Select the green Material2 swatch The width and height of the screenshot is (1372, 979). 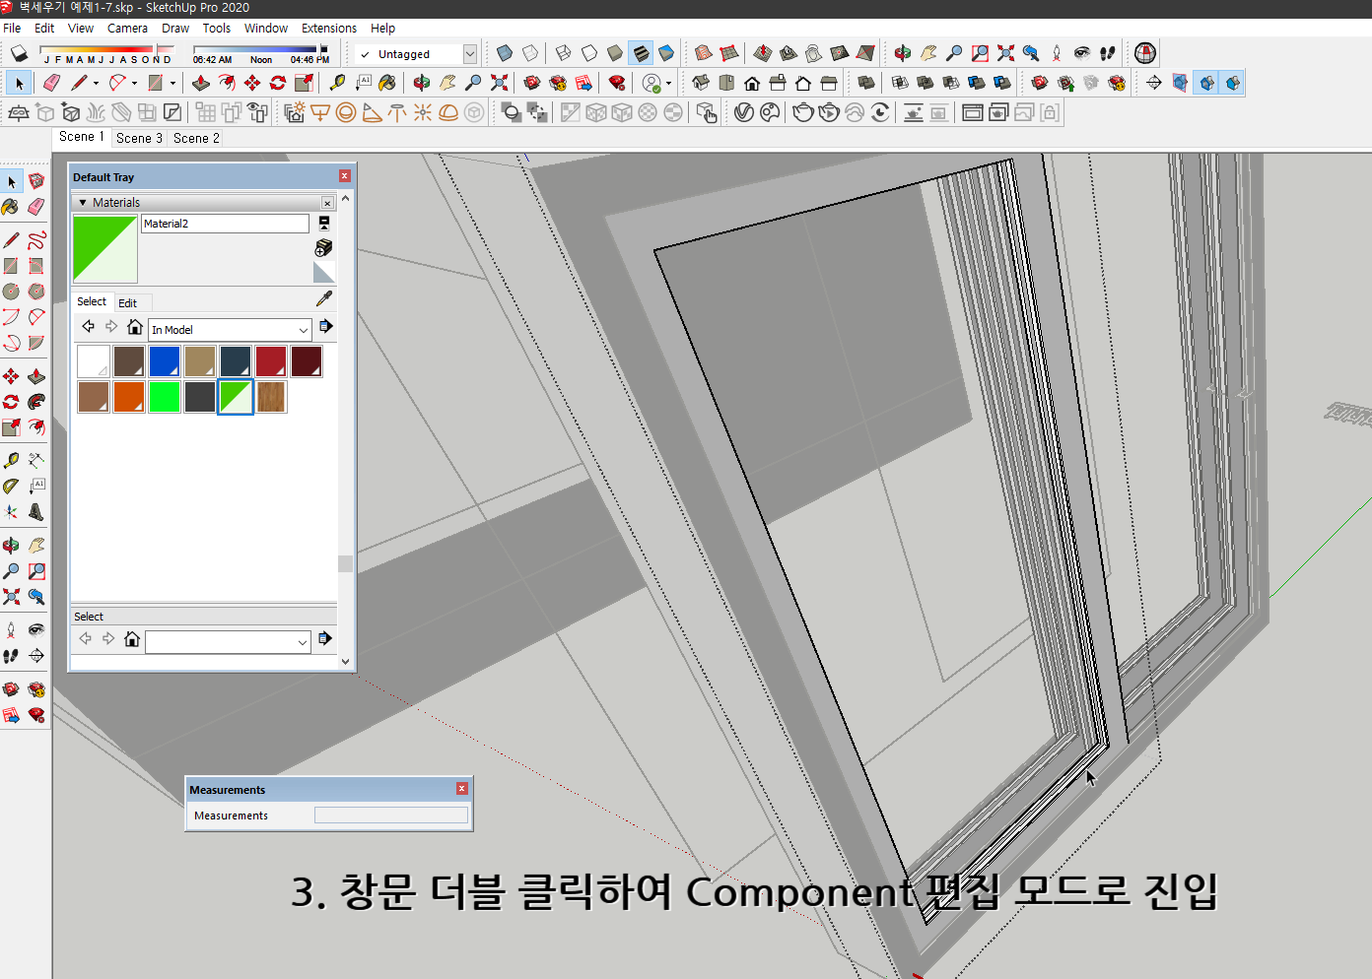tap(236, 397)
